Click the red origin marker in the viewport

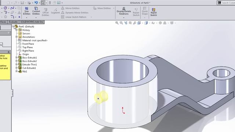click(x=123, y=110)
